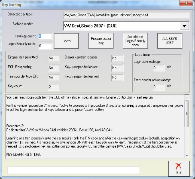The image size is (195, 179).
Task: Focus the New key count field
Action: [x=45, y=36]
